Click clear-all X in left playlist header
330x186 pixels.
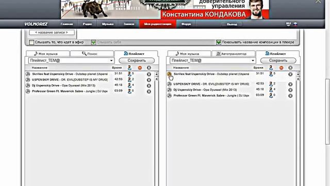(149, 68)
